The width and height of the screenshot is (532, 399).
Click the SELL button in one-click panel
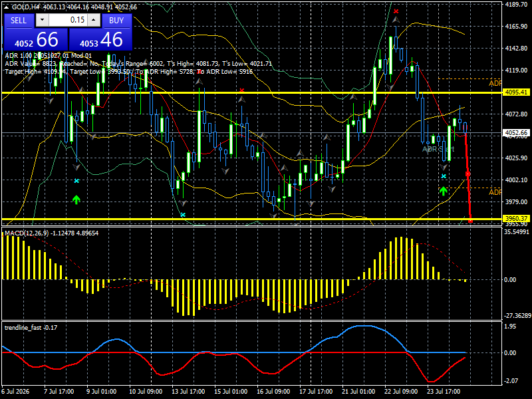pyautogui.click(x=19, y=21)
